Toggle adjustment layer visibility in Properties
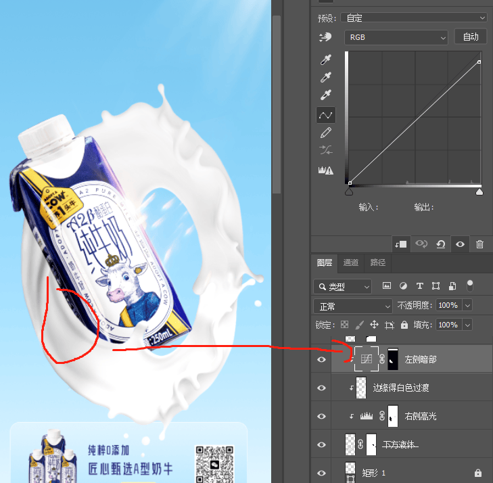This screenshot has height=483, width=493. click(460, 244)
